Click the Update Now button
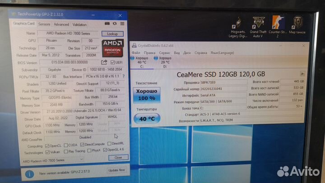The width and height of the screenshot is (325, 183). [x=116, y=170]
